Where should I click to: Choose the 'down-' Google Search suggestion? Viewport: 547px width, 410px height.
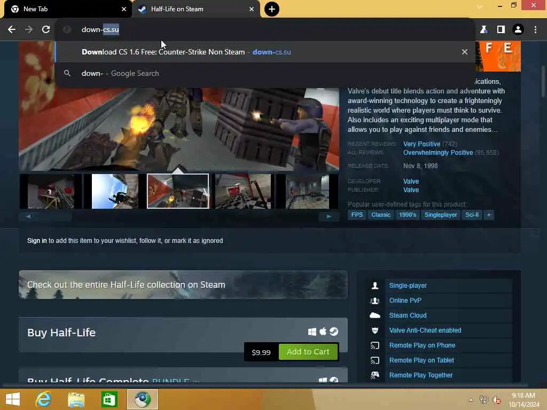click(x=265, y=73)
